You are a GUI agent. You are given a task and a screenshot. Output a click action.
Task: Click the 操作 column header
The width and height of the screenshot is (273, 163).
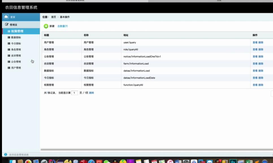click(x=255, y=35)
